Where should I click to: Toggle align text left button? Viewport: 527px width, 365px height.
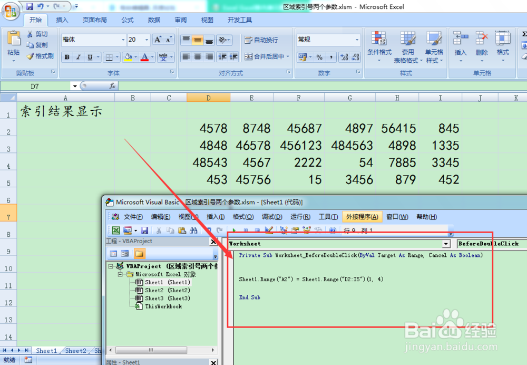tap(186, 56)
